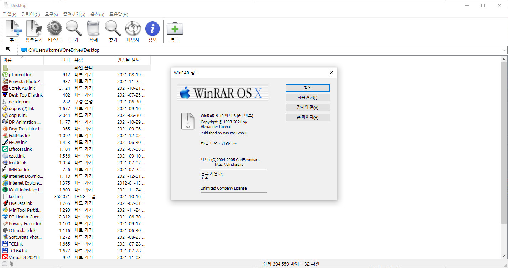The height and width of the screenshot is (268, 508).
Task: Sort by the 유형 column header
Action: pos(93,60)
